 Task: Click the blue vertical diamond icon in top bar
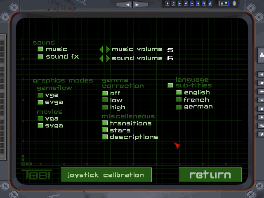tap(198, 3)
